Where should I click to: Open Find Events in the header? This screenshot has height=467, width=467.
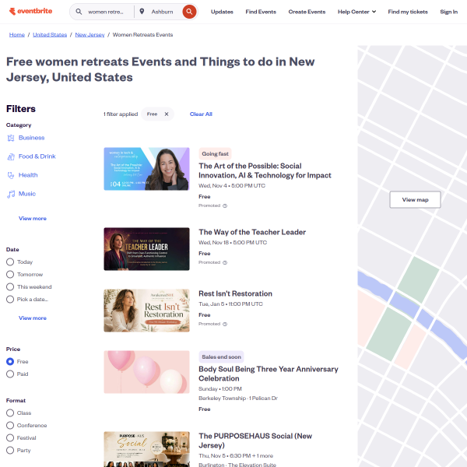tap(261, 12)
